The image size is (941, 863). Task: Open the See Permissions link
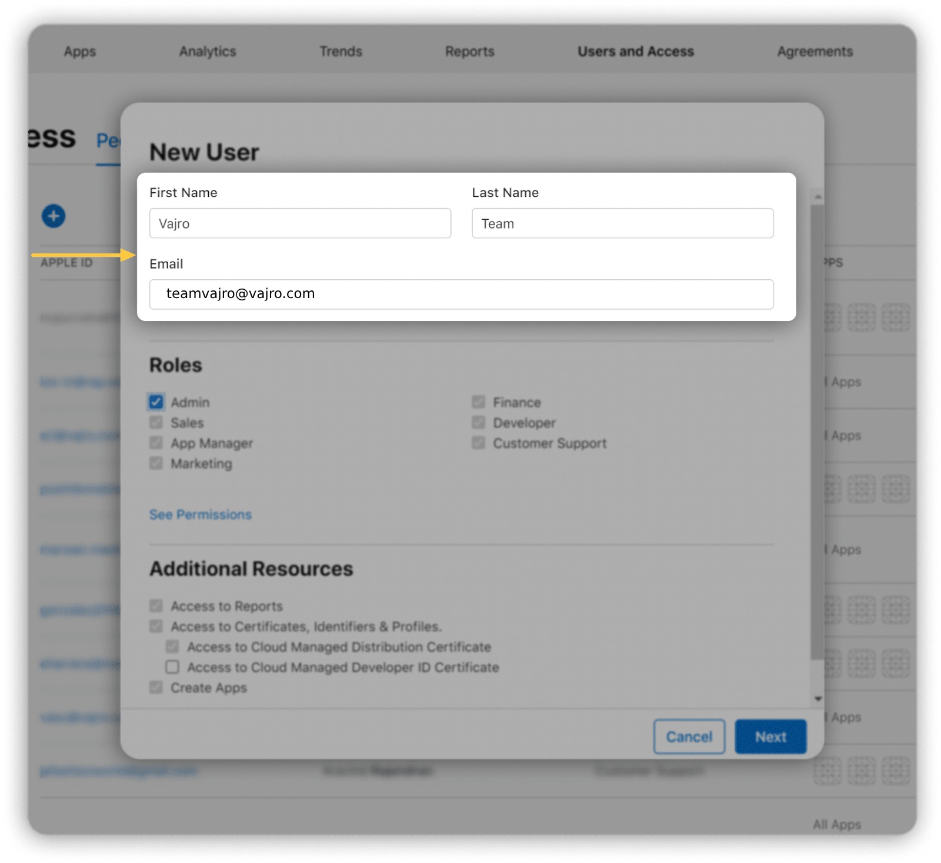(201, 514)
